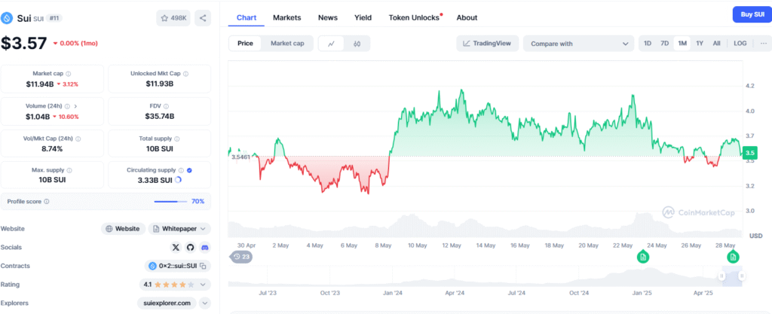Grab the right range handle in mini timeline
The height and width of the screenshot is (314, 772).
(742, 276)
